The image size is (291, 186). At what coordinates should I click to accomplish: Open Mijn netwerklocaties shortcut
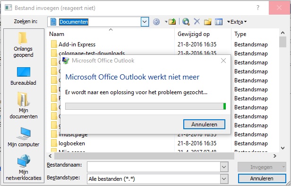click(24, 168)
